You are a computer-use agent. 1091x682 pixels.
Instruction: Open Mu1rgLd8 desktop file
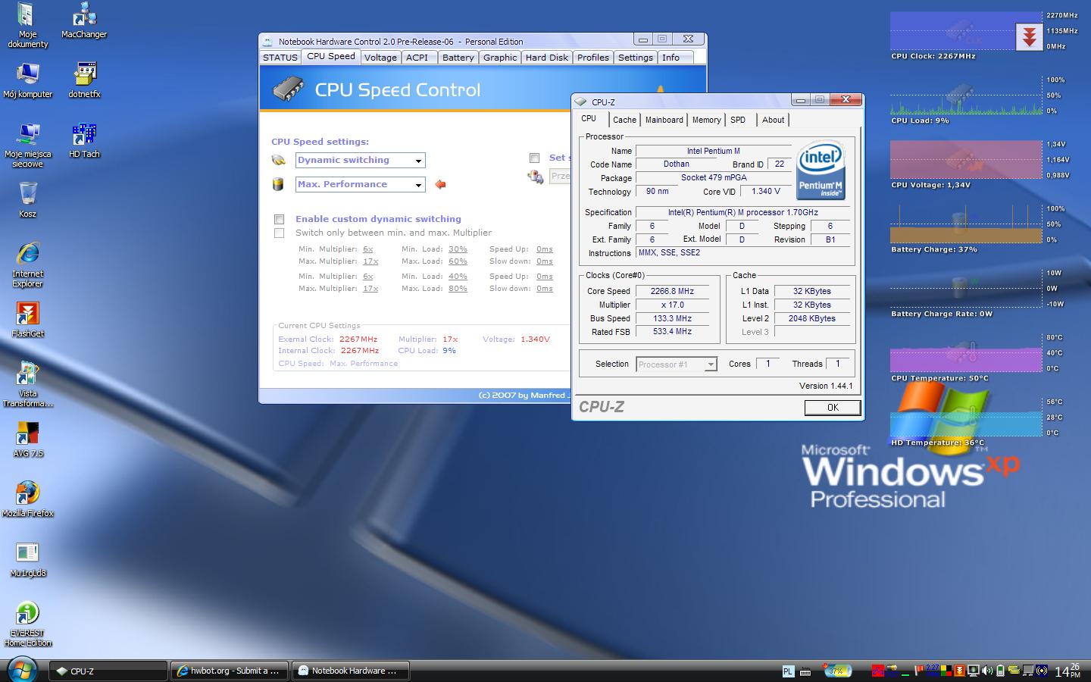coord(27,559)
